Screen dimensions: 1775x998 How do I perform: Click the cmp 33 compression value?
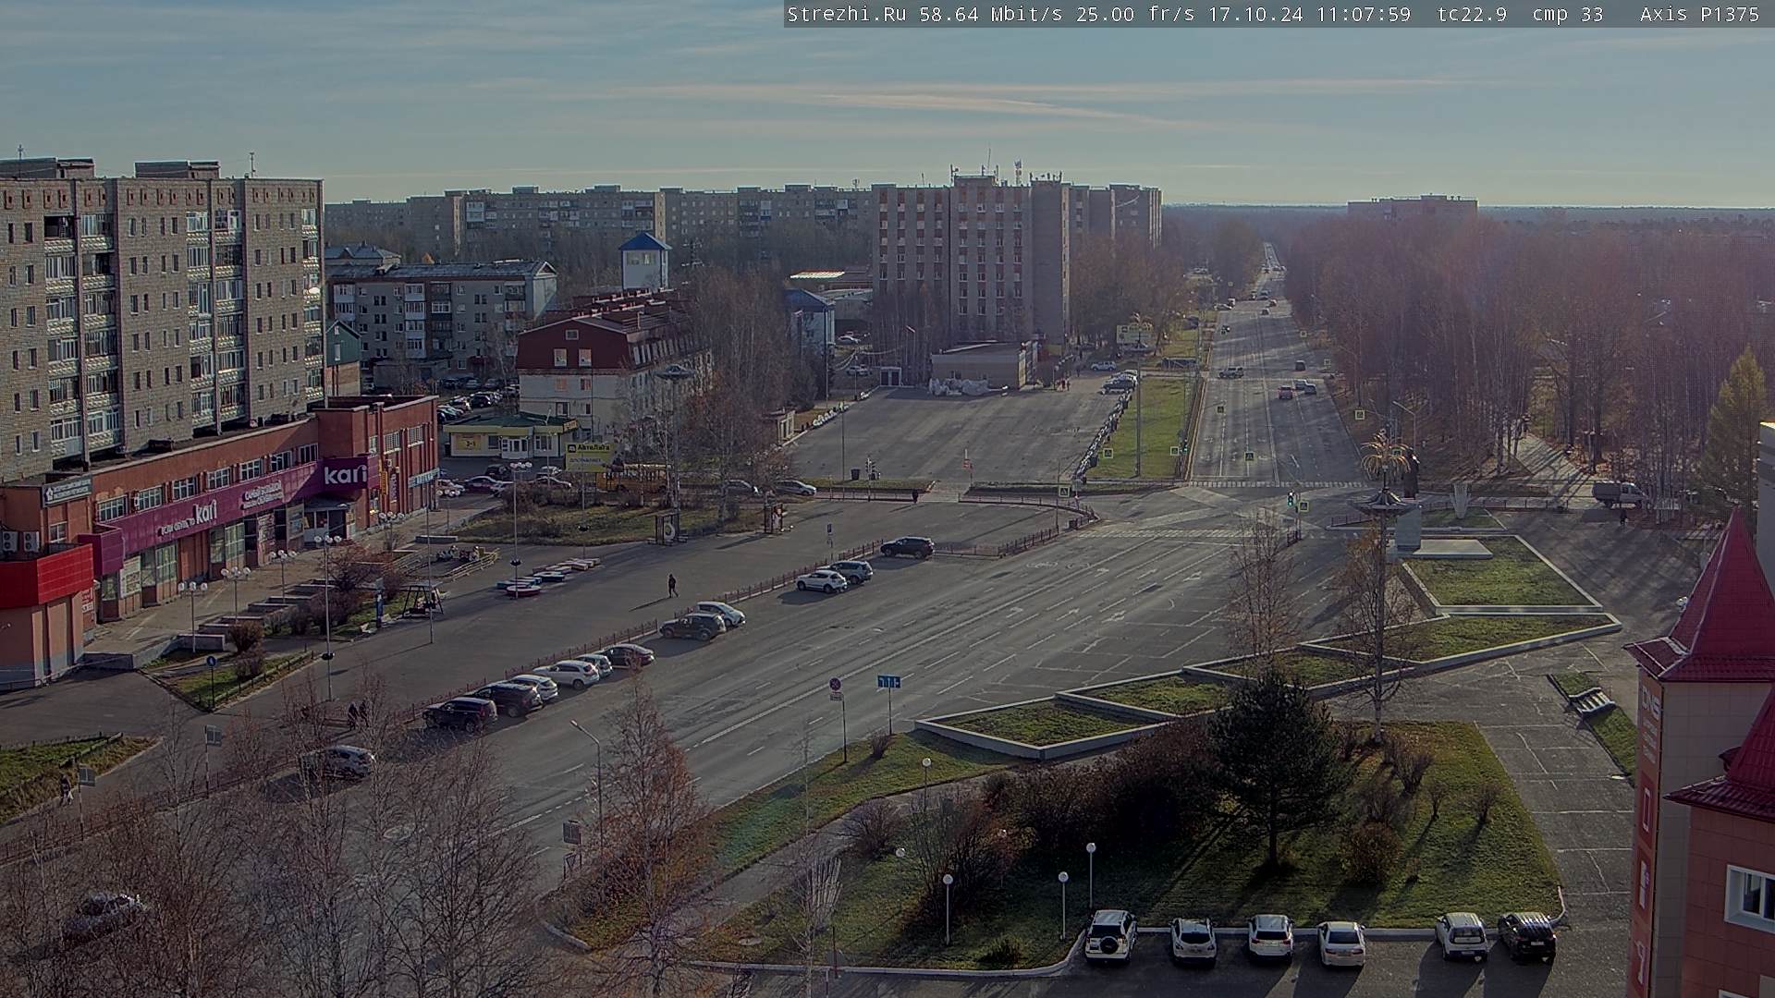1568,14
